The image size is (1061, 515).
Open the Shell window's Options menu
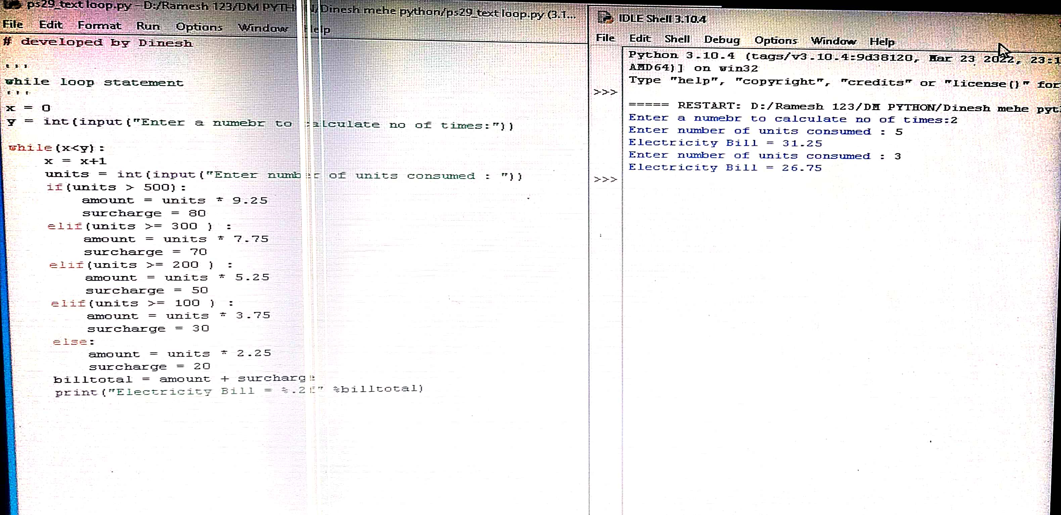(776, 41)
